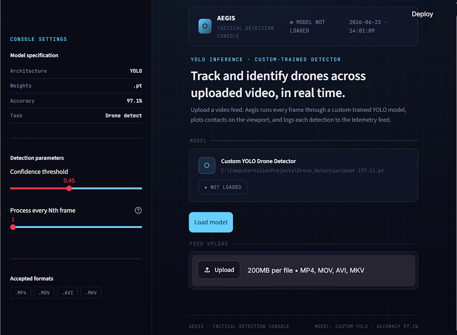Click the .AVI format chip
The image size is (457, 335).
(x=68, y=293)
